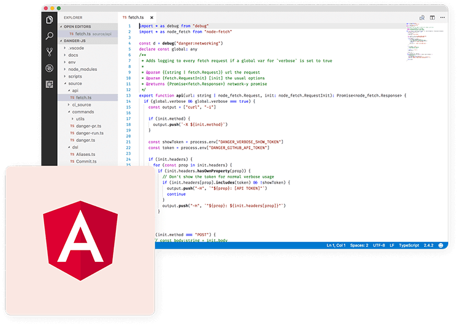Select the fetch.ts editor tab
The height and width of the screenshot is (325, 458).
point(135,18)
